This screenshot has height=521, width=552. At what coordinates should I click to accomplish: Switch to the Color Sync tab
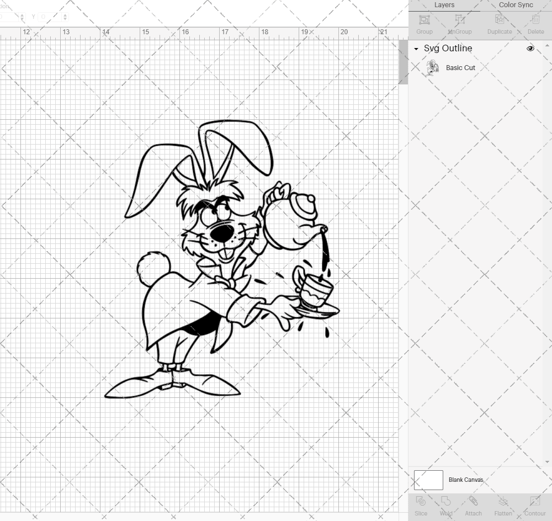[x=516, y=5]
